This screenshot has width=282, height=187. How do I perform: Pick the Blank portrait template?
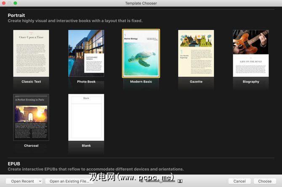(86, 117)
